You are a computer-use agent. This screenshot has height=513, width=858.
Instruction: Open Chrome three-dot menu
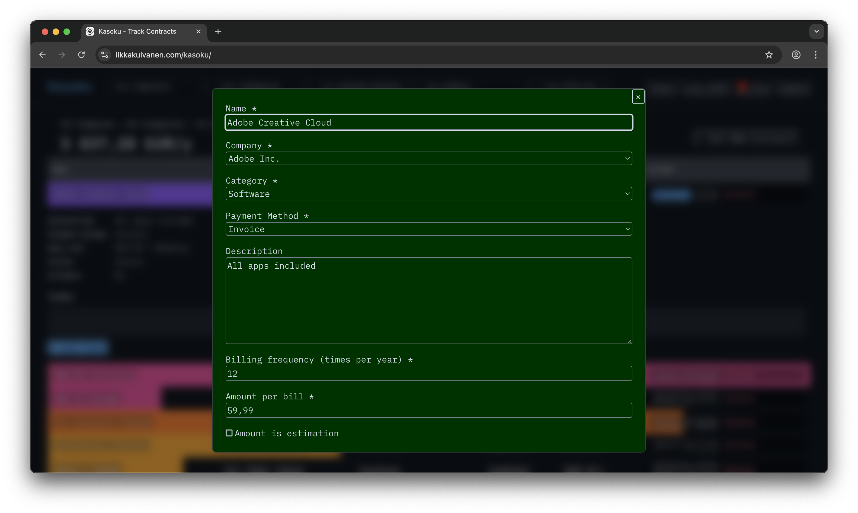click(x=815, y=55)
